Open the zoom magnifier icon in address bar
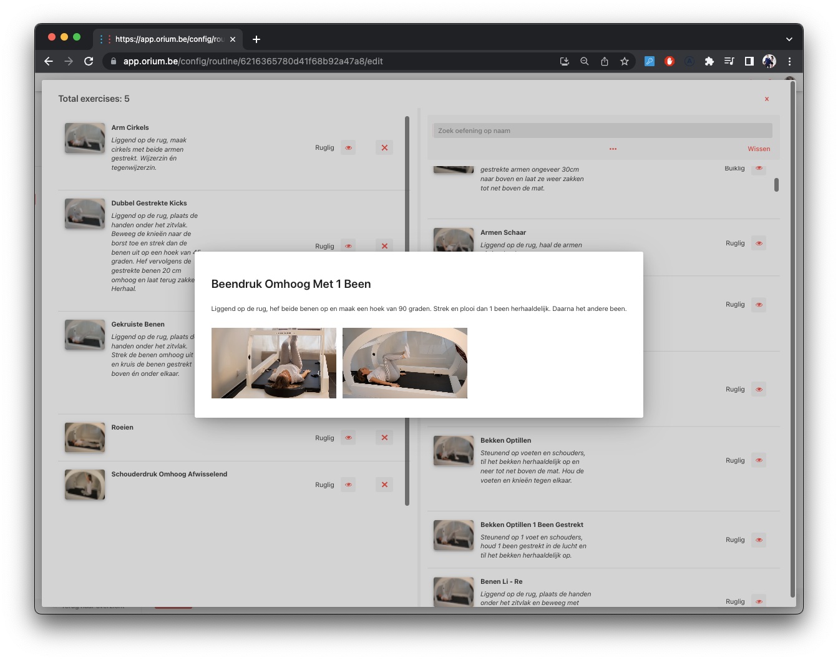This screenshot has width=838, height=660. pos(584,61)
